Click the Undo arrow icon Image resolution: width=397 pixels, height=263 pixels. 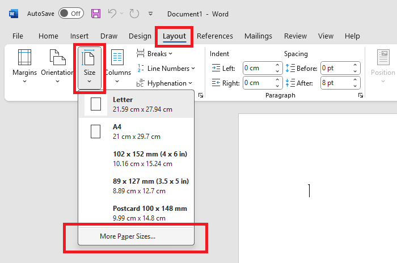tap(113, 13)
